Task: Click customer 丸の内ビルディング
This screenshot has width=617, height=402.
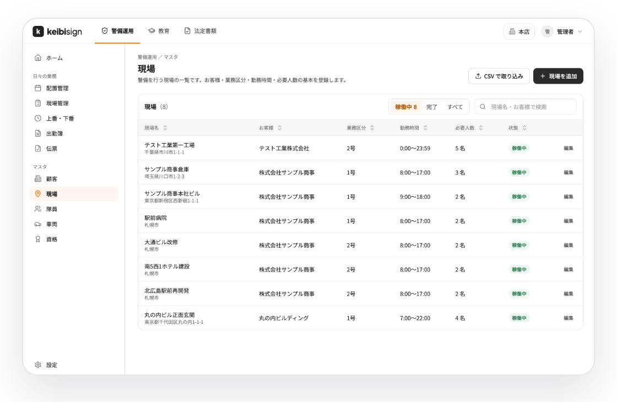Action: (x=284, y=318)
